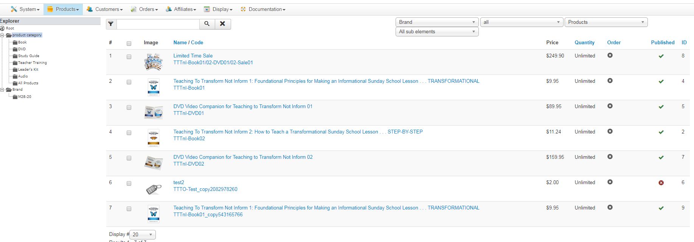Click the red unpublished icon for test2
694x242 pixels.
click(661, 183)
